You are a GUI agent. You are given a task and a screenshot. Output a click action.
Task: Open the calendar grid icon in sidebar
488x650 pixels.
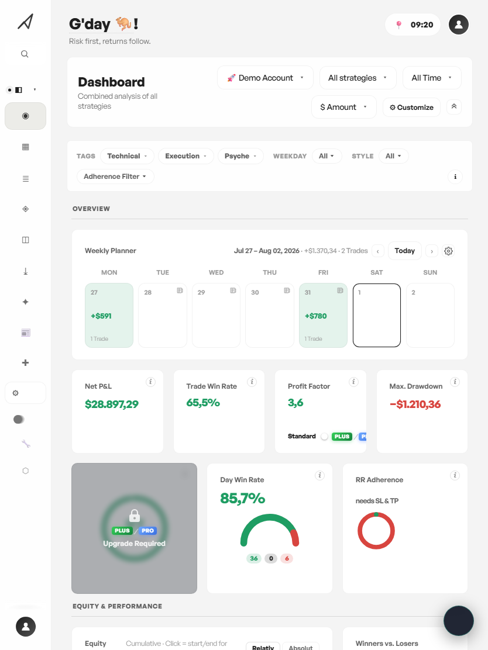point(25,147)
